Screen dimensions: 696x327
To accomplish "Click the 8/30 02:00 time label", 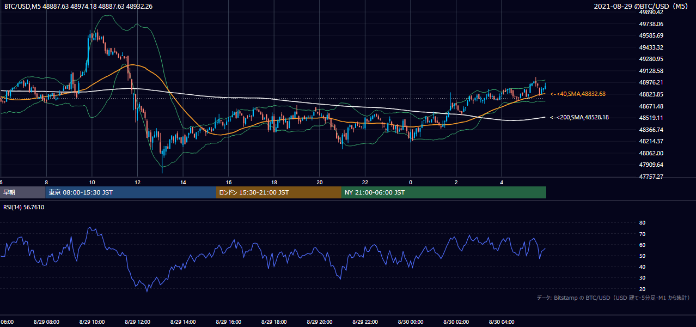I will coord(456,322).
